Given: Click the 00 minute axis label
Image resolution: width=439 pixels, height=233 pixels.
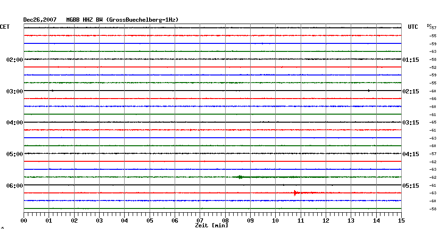Looking at the screenshot, I should [x=24, y=221].
